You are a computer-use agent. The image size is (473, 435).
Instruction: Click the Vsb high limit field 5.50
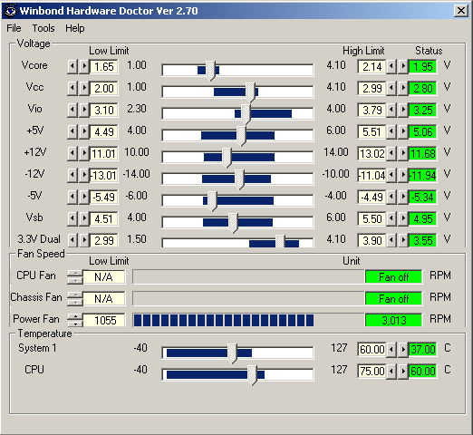(372, 218)
